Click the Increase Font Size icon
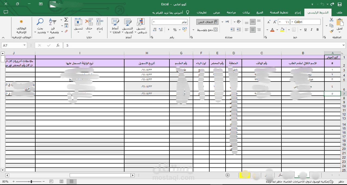 point(275,22)
